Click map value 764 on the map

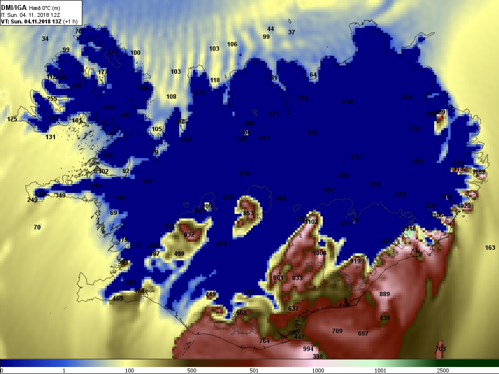pos(264,341)
